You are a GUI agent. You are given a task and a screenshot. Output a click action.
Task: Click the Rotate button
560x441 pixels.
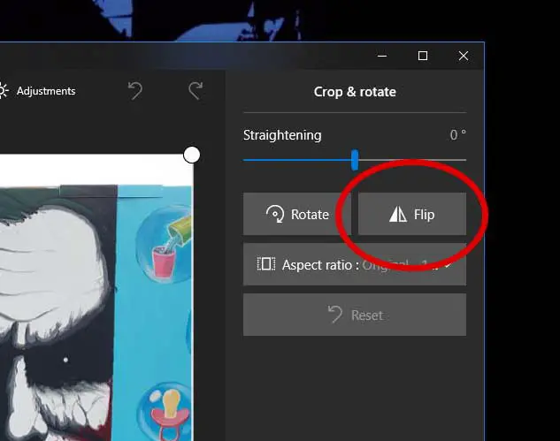coord(297,214)
